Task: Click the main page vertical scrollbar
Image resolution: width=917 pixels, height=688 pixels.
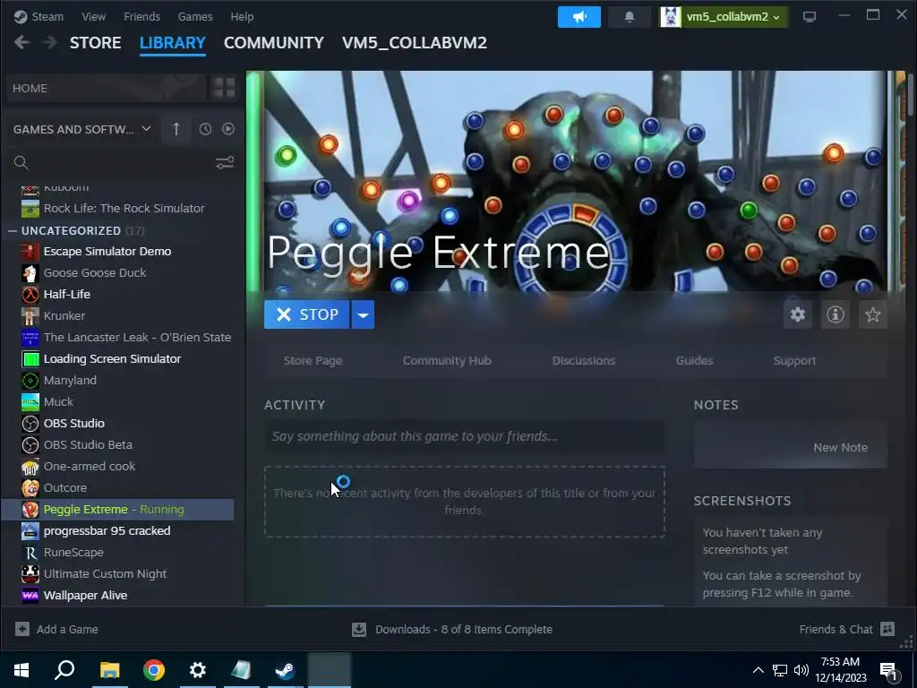Action: [x=910, y=93]
